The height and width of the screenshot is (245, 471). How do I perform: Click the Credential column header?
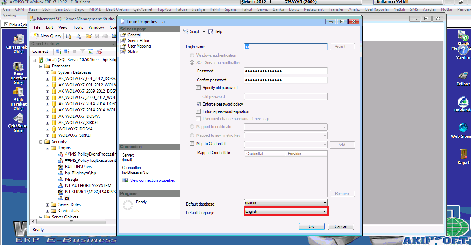265,154
